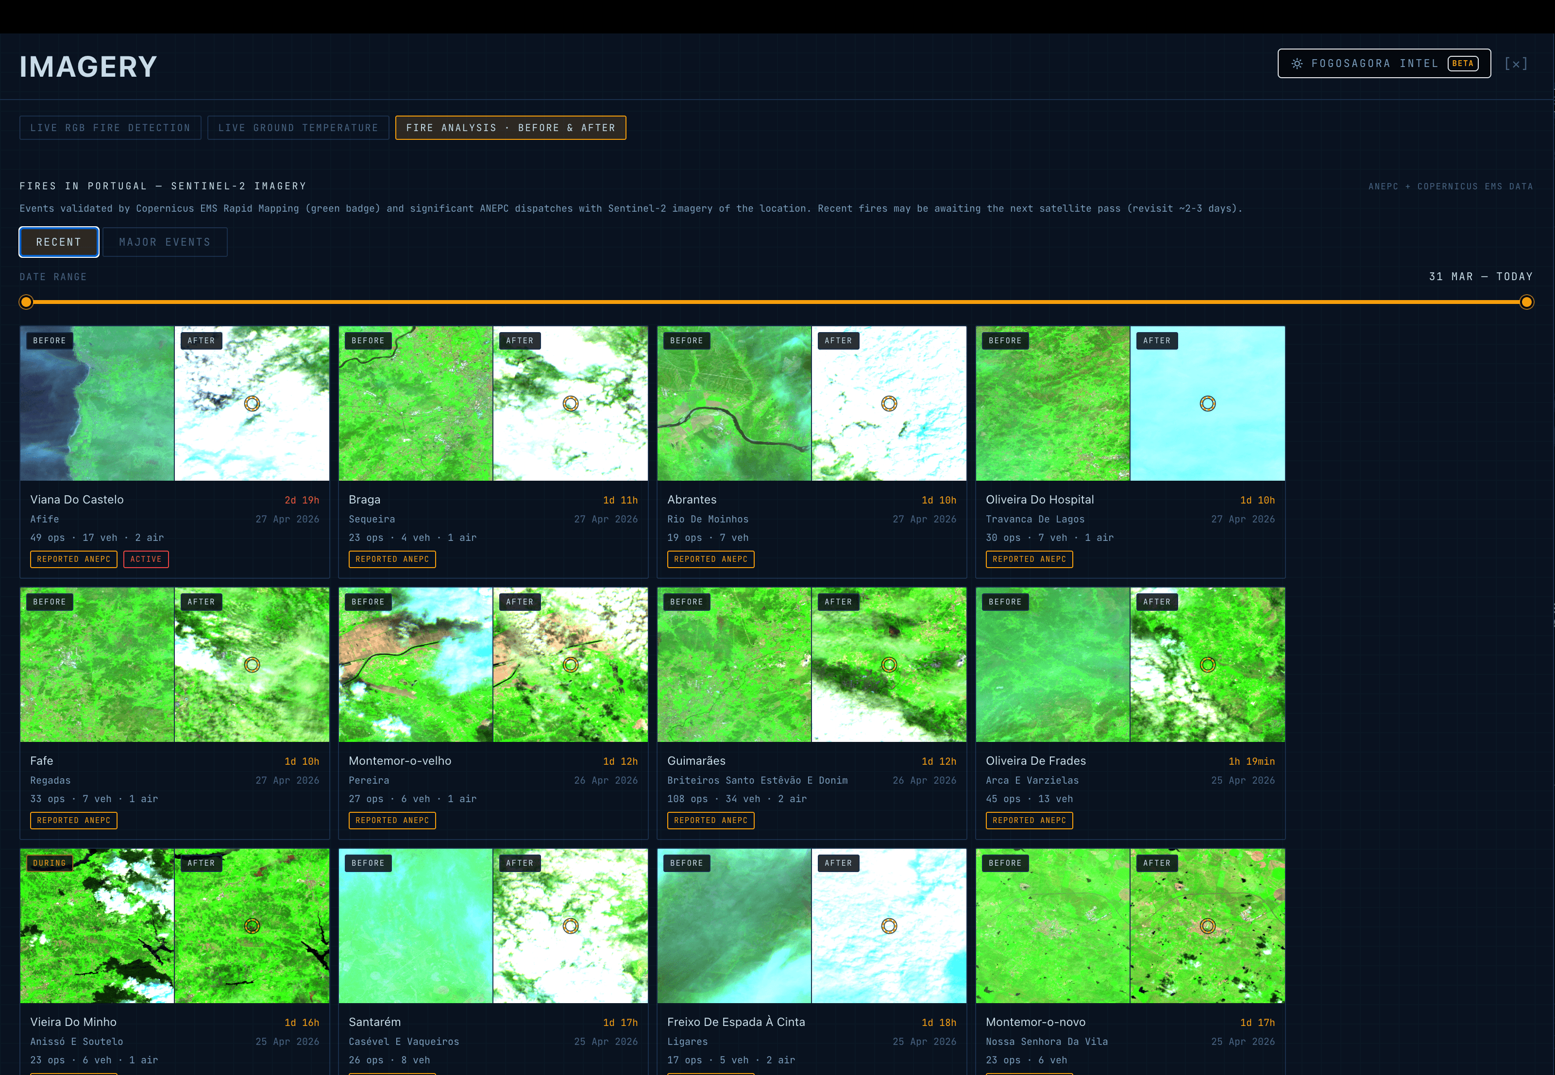Open Vieira Do Minho during image

(x=97, y=926)
